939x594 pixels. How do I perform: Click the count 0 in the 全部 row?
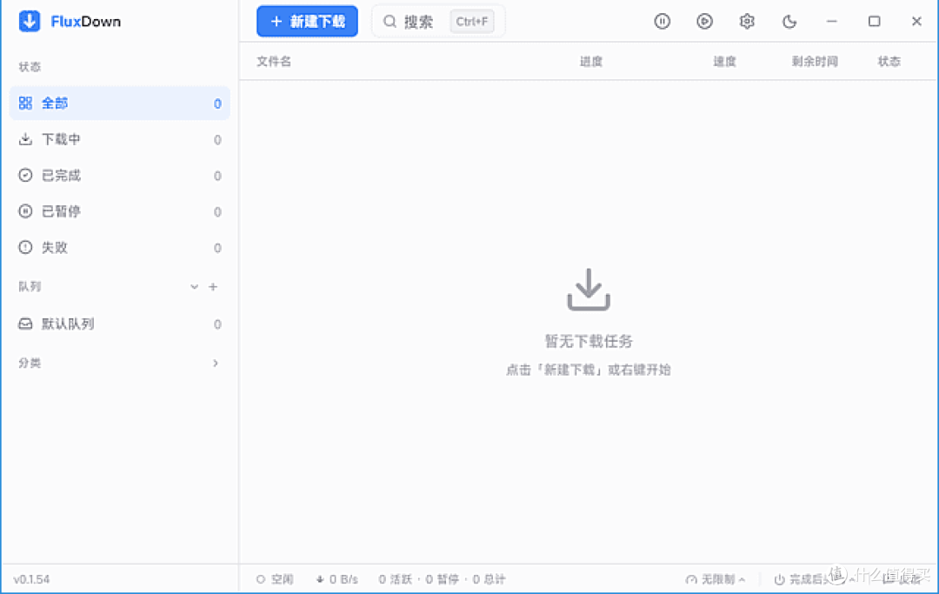click(x=217, y=103)
